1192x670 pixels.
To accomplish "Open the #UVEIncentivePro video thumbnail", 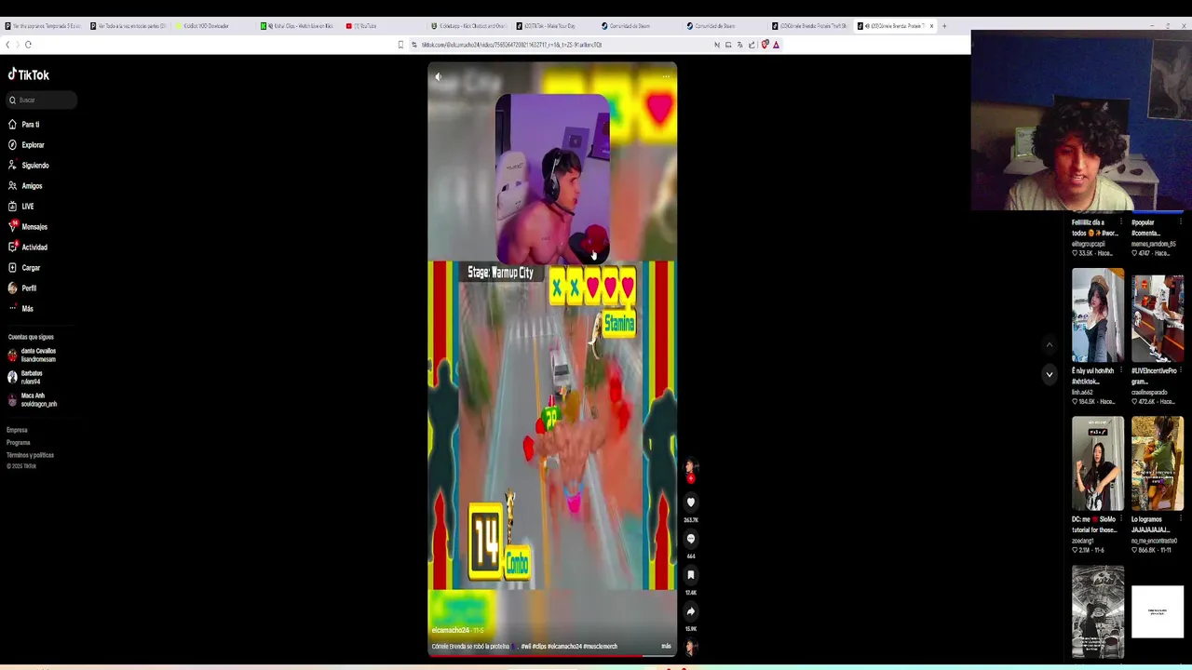I will click(1158, 318).
